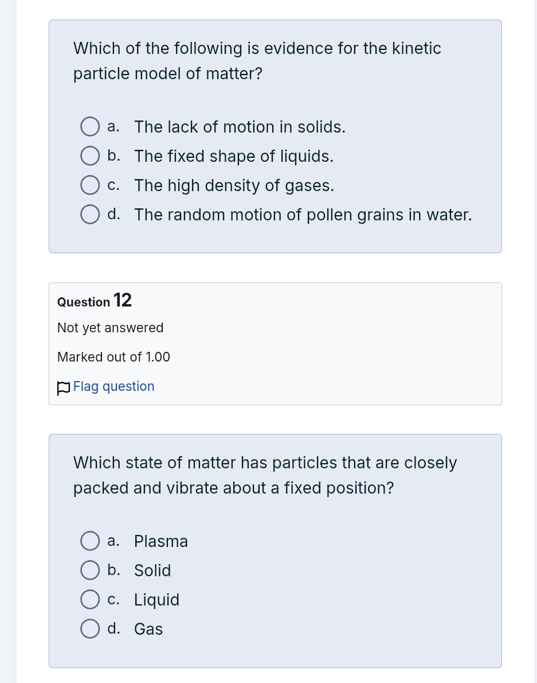Click the Not yet answered status text
Image resolution: width=537 pixels, height=683 pixels.
[110, 328]
